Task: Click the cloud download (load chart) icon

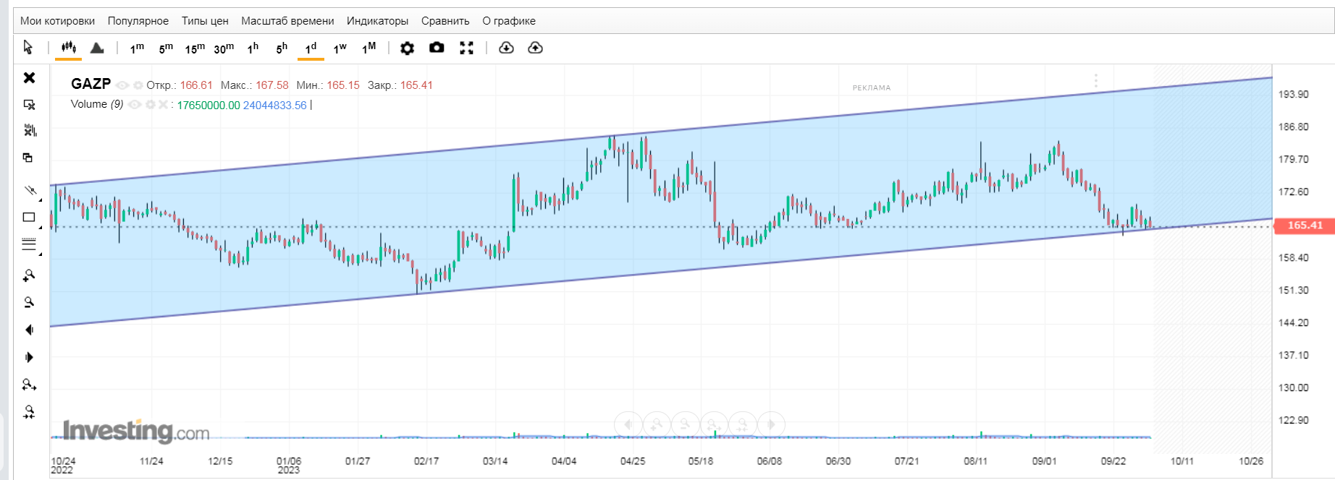Action: [506, 48]
